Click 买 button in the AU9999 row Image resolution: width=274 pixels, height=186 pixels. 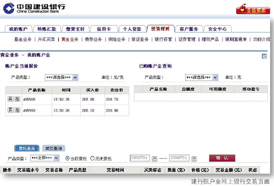pos(10,110)
